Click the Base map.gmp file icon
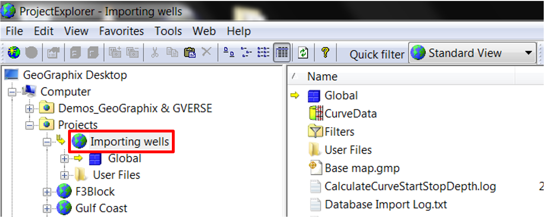545x217 pixels. 315,168
